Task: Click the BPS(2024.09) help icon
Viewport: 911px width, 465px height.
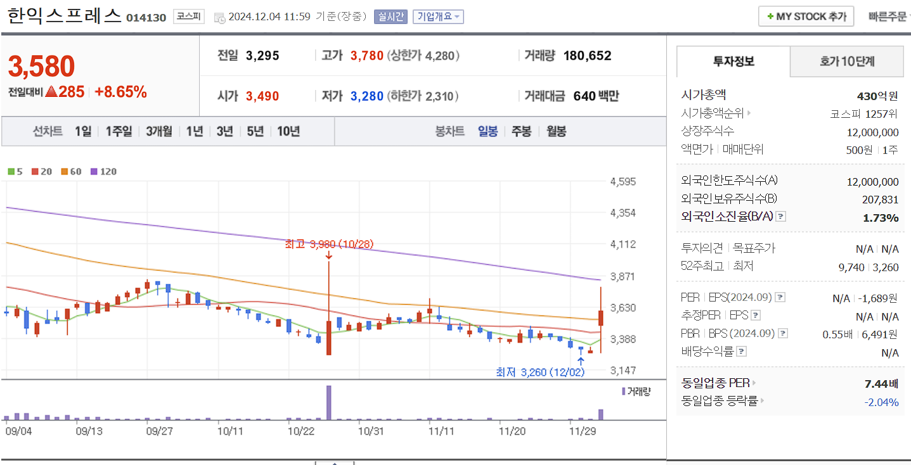Action: (x=783, y=333)
